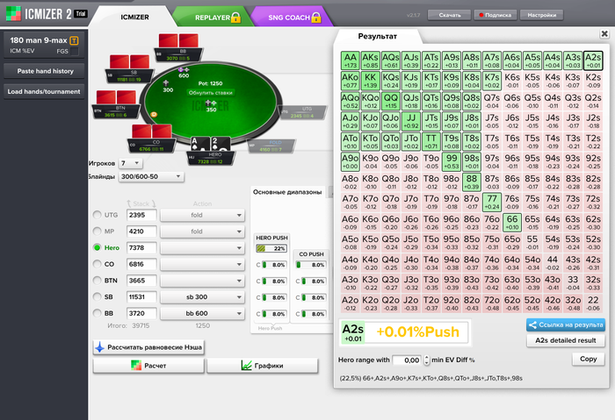Switch to the ICMIZER tab
Screen dimensions: 615x420
click(134, 18)
